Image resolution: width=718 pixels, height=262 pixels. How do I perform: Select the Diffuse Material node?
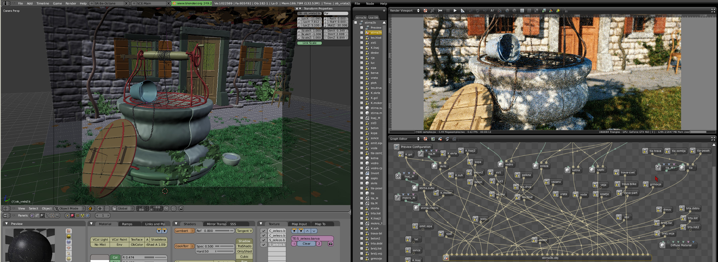click(x=678, y=245)
